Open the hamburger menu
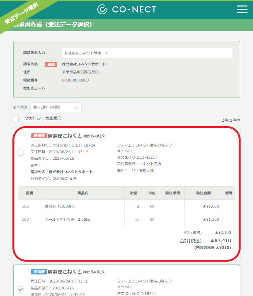The image size is (253, 296). 242,9
